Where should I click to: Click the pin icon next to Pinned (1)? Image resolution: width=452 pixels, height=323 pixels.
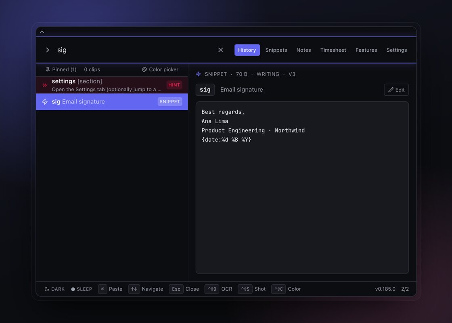click(48, 69)
